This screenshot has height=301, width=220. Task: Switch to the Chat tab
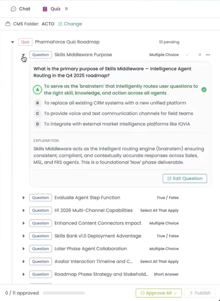pos(20,9)
